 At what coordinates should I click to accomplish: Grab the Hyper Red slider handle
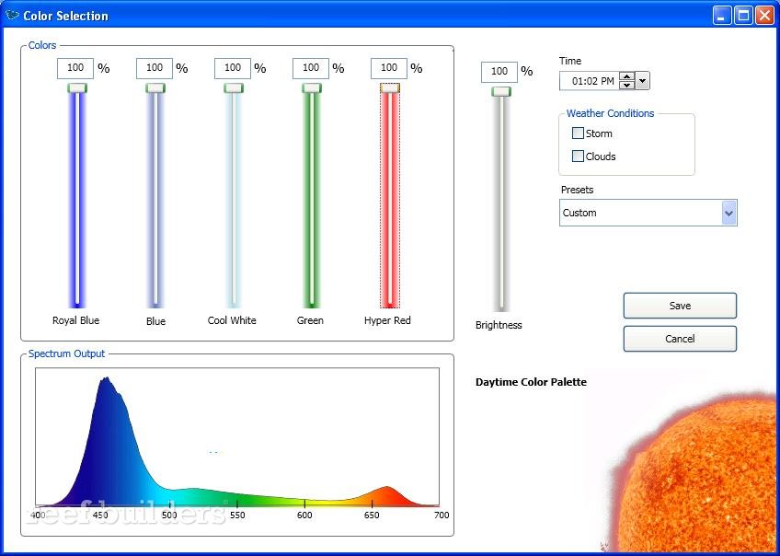click(x=390, y=88)
